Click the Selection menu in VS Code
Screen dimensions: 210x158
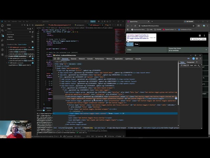pyautogui.click(x=14, y=21)
